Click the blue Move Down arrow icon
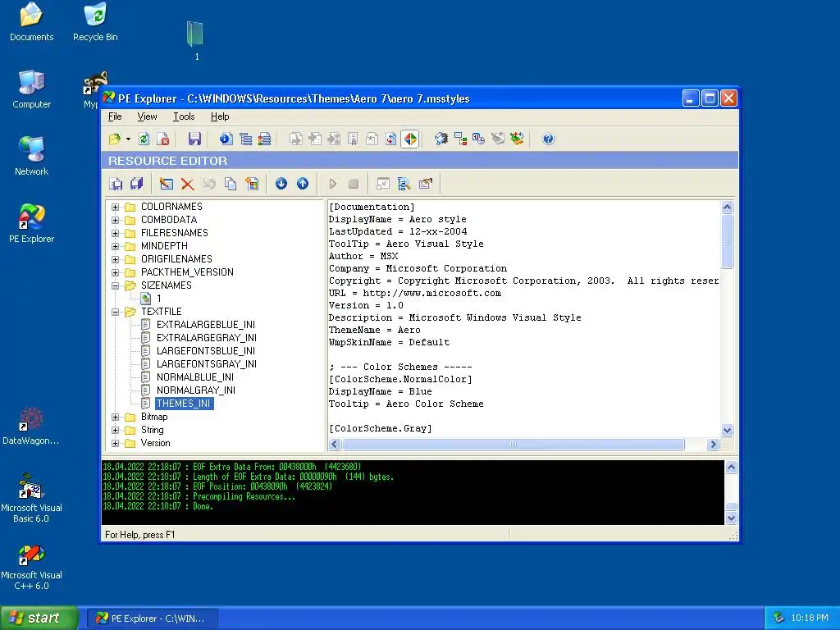This screenshot has height=630, width=840. click(x=281, y=184)
